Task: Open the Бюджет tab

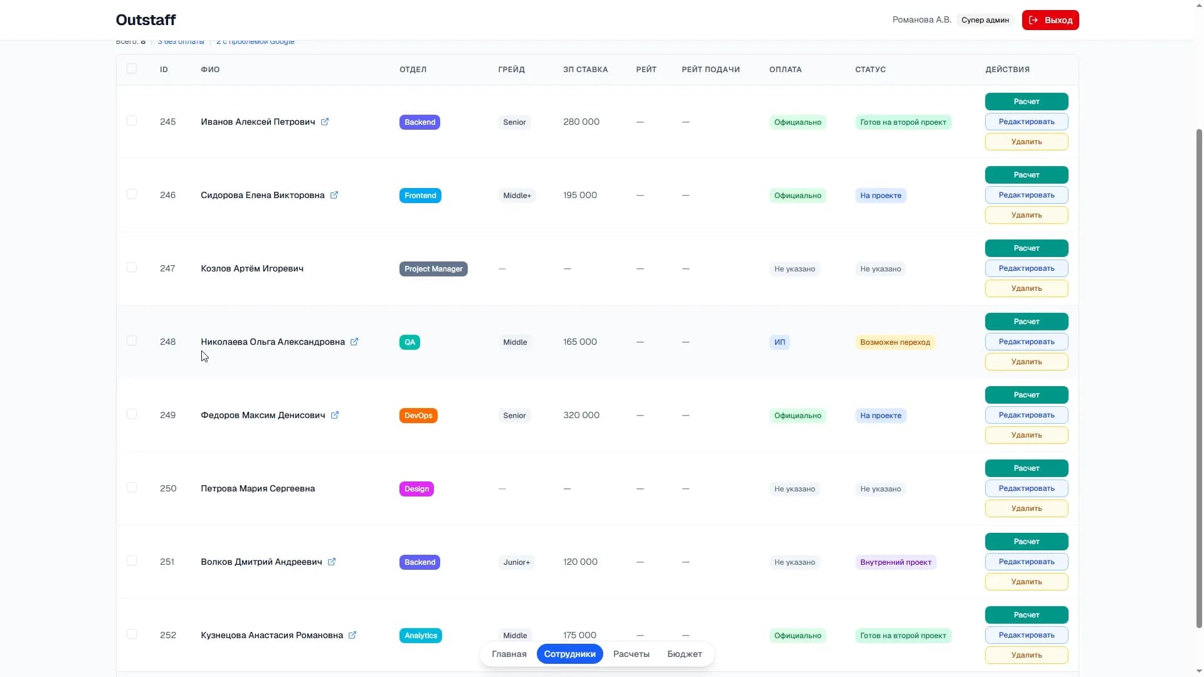Action: 685,654
